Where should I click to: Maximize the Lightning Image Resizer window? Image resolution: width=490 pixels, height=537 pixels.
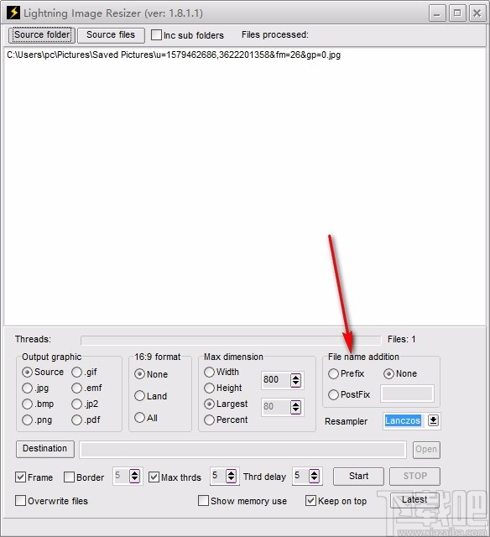(x=457, y=13)
